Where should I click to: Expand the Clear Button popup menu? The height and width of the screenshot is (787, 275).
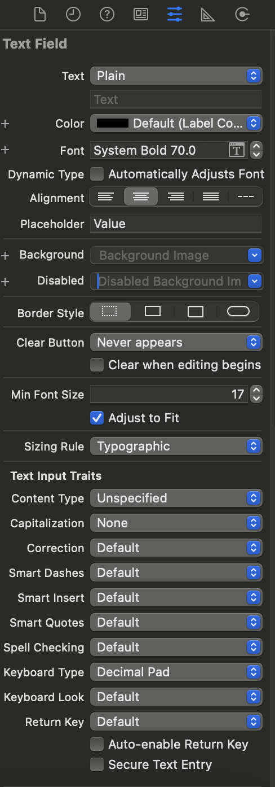click(176, 342)
